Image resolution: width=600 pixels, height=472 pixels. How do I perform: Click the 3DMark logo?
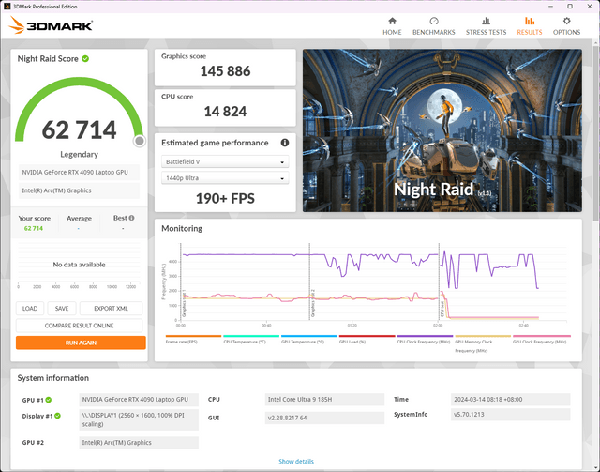51,25
